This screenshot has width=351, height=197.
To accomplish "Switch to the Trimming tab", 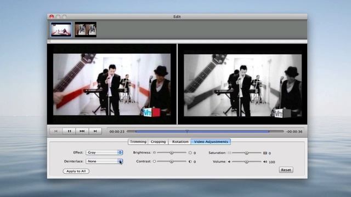I will [x=138, y=142].
